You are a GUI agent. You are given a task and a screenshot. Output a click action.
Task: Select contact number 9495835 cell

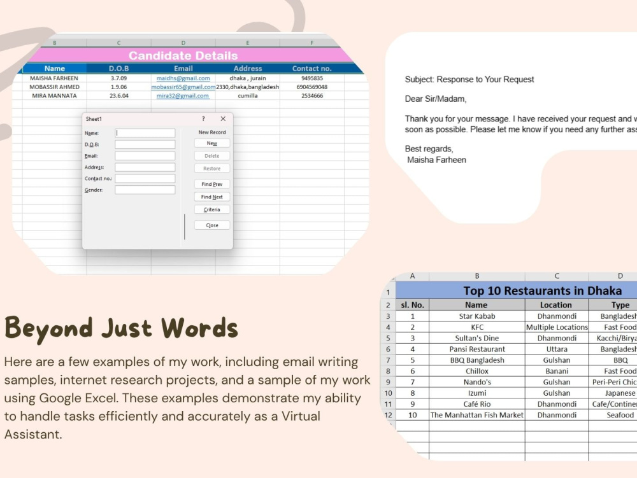pos(312,78)
